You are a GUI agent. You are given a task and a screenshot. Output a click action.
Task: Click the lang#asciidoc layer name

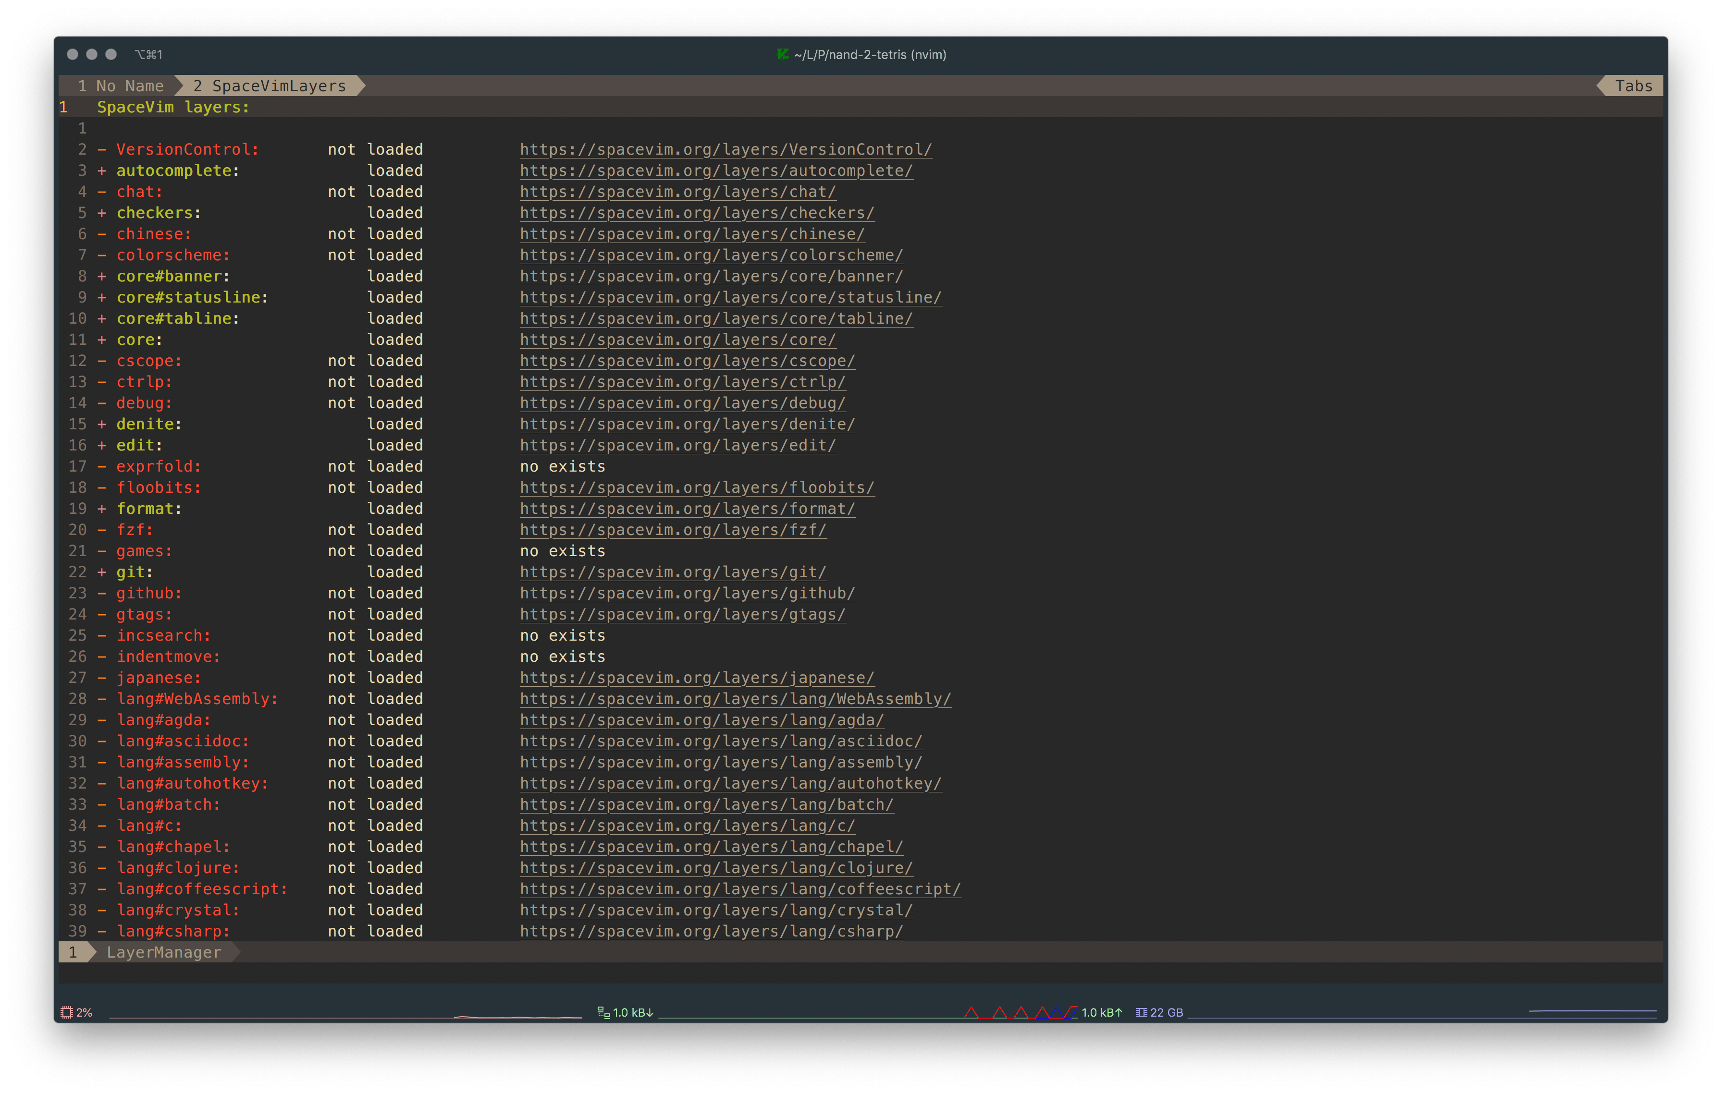tap(183, 741)
